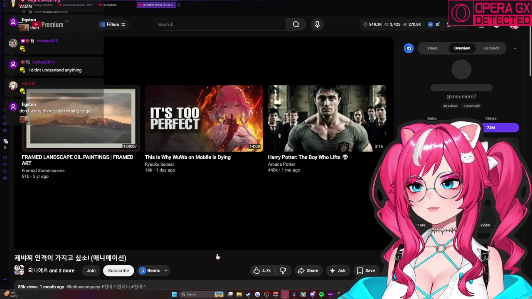The width and height of the screenshot is (532, 299).
Task: Save the video to a playlist
Action: [x=366, y=271]
